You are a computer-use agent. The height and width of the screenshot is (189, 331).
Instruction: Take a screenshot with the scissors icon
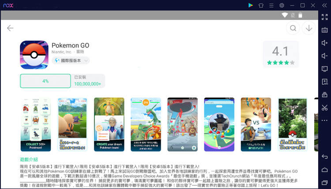coord(324,108)
